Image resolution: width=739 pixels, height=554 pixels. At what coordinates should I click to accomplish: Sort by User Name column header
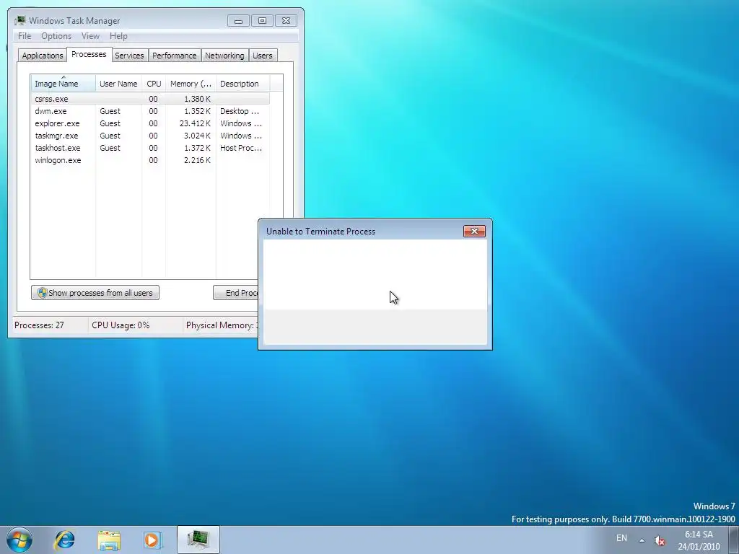coord(119,84)
